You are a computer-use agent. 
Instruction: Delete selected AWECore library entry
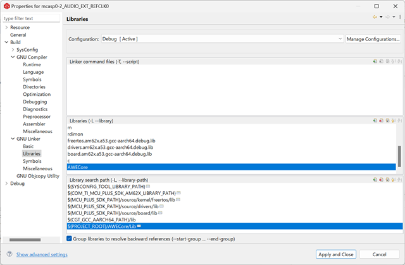click(x=381, y=121)
